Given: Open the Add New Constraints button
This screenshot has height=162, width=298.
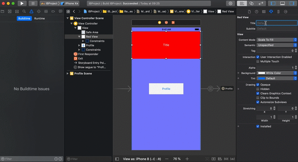Looking at the screenshot, I should [x=226, y=159].
